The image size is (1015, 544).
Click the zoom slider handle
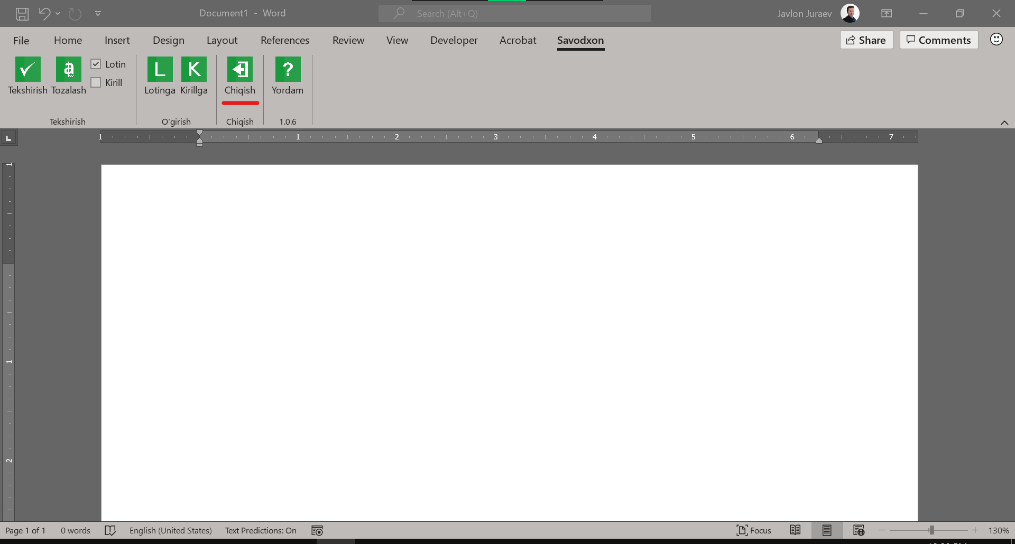[931, 530]
